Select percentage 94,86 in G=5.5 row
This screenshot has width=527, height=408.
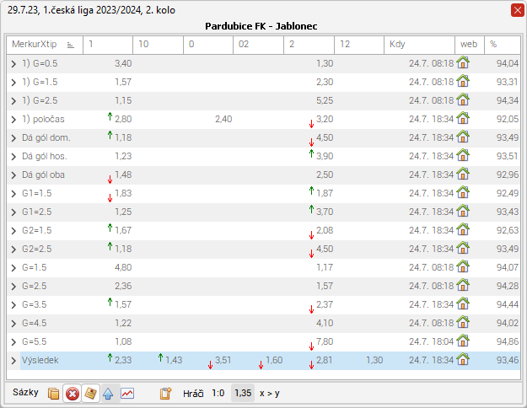pyautogui.click(x=508, y=341)
